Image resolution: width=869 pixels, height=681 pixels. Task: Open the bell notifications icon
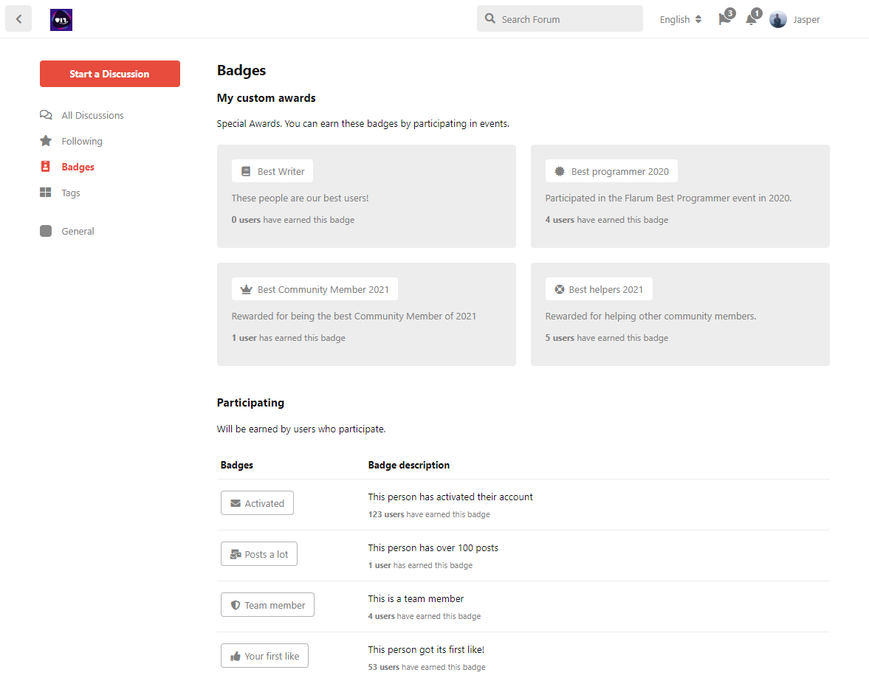click(751, 18)
